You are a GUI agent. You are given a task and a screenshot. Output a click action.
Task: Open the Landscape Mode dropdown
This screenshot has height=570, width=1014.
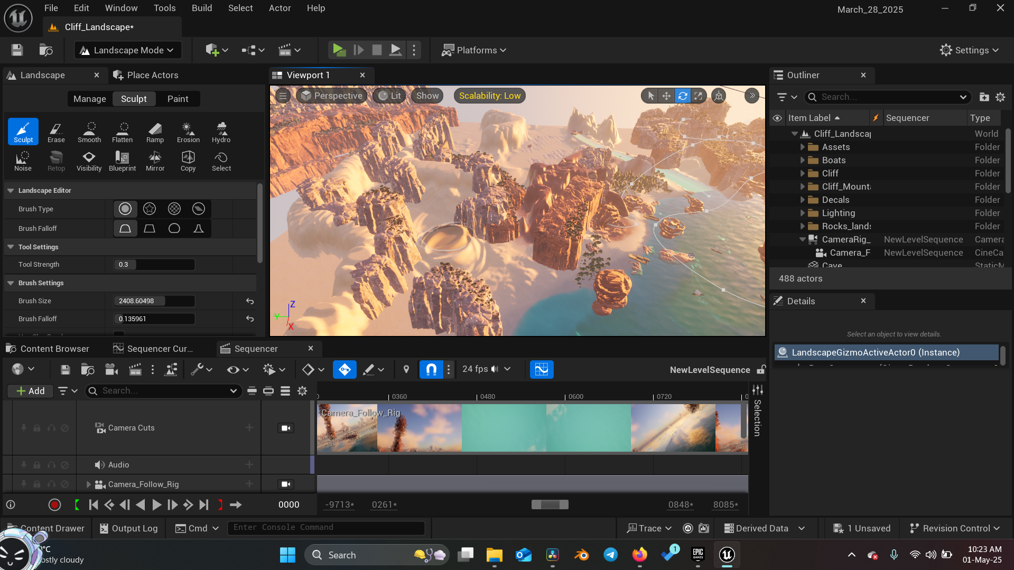[128, 50]
